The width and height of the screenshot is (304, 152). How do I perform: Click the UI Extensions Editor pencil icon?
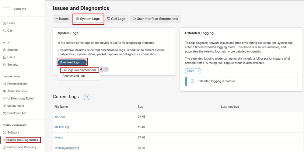pos(4,98)
